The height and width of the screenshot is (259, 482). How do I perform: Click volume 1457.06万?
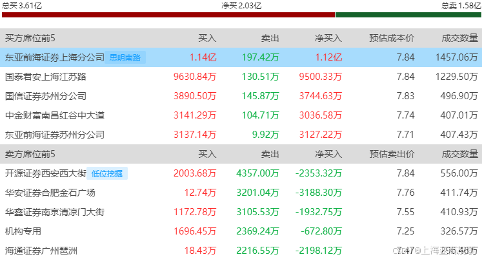pos(456,57)
